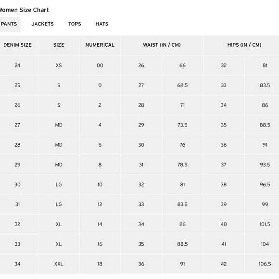Click the NUMERICAL column header
This screenshot has width=279, height=279.
coord(100,45)
